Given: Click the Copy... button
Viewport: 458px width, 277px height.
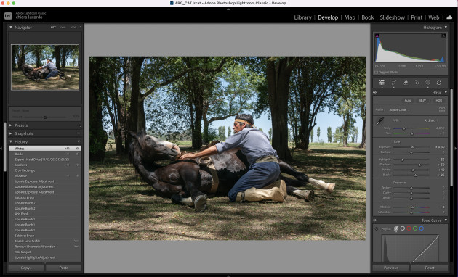Looking at the screenshot, I should click(x=26, y=268).
